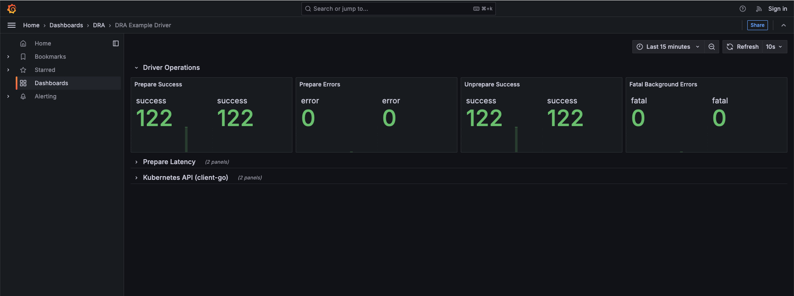Image resolution: width=794 pixels, height=296 pixels.
Task: Click the Bookmarks icon in sidebar
Action: (x=23, y=57)
